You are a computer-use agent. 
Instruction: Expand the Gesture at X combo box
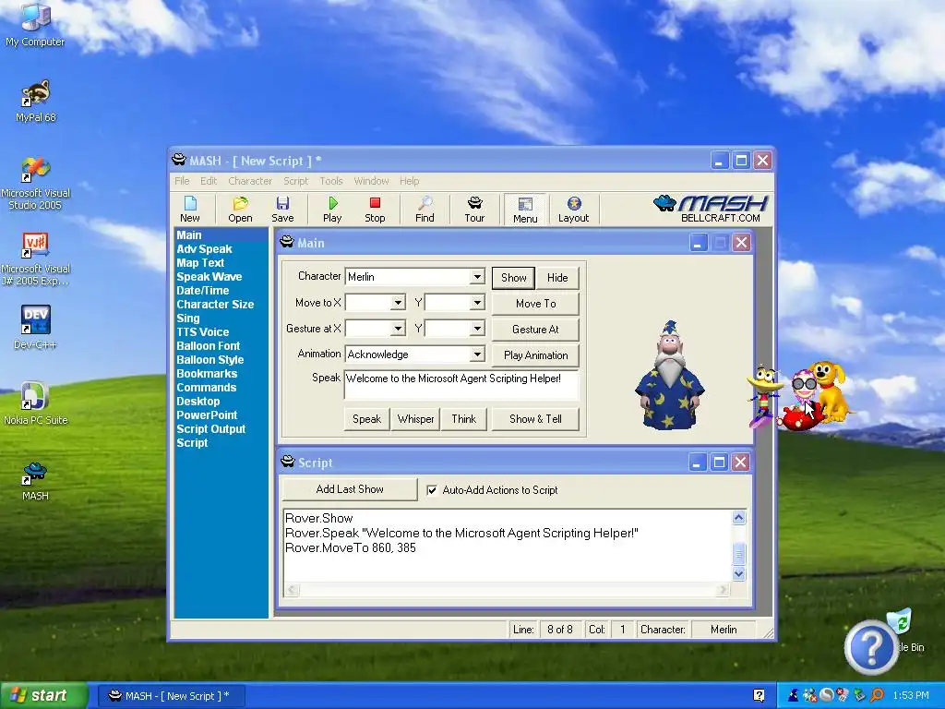click(x=398, y=329)
